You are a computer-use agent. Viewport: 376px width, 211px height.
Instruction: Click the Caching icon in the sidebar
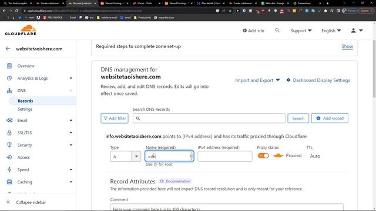pos(9,182)
